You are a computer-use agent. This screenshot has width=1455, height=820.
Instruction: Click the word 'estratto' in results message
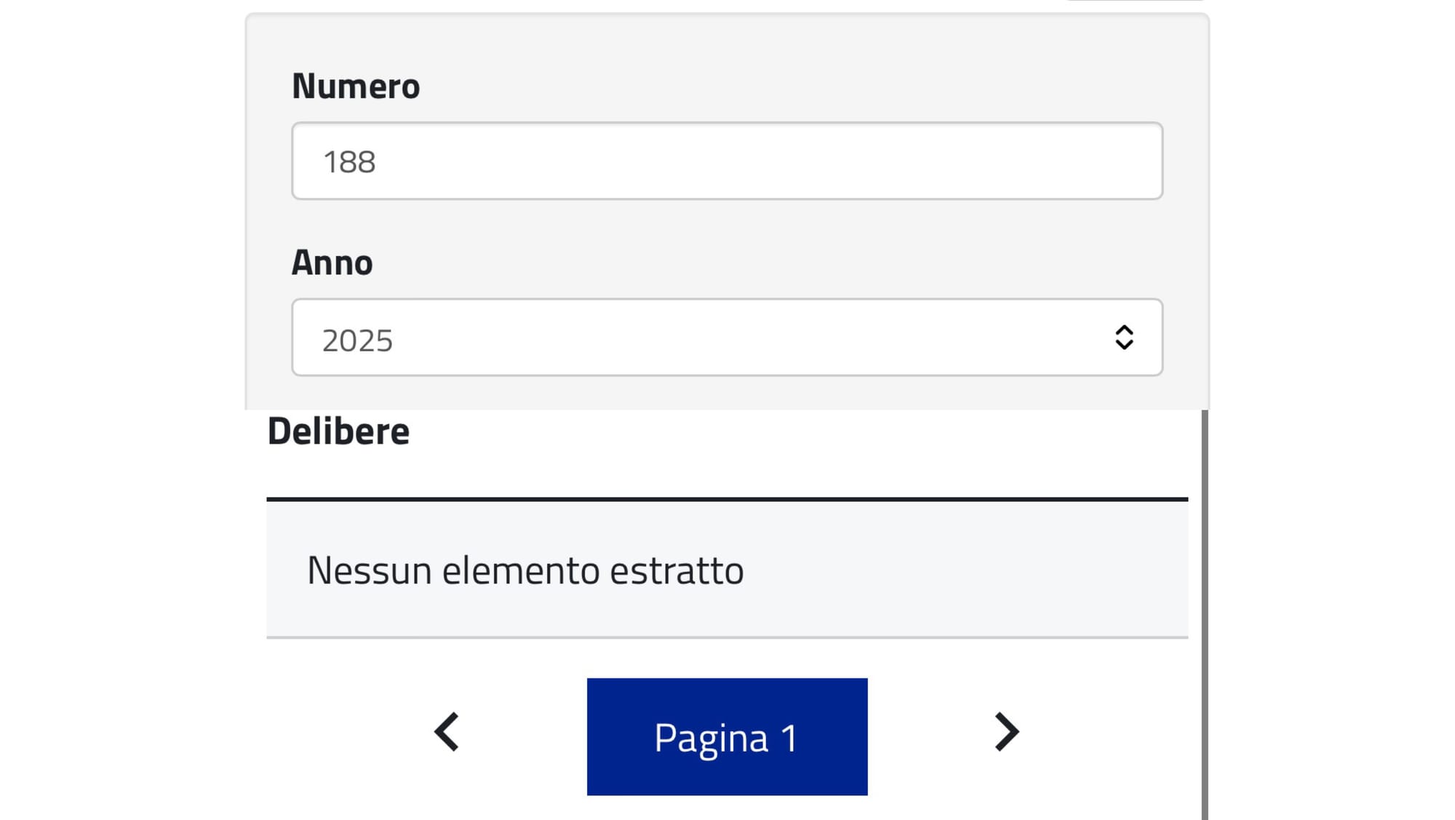point(677,570)
